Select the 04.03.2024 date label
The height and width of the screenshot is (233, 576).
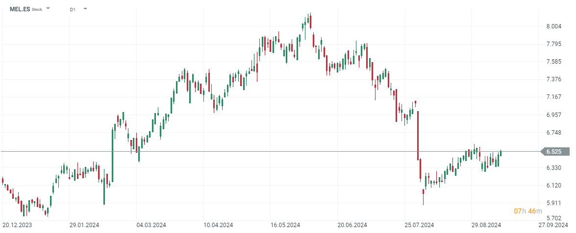pyautogui.click(x=150, y=225)
